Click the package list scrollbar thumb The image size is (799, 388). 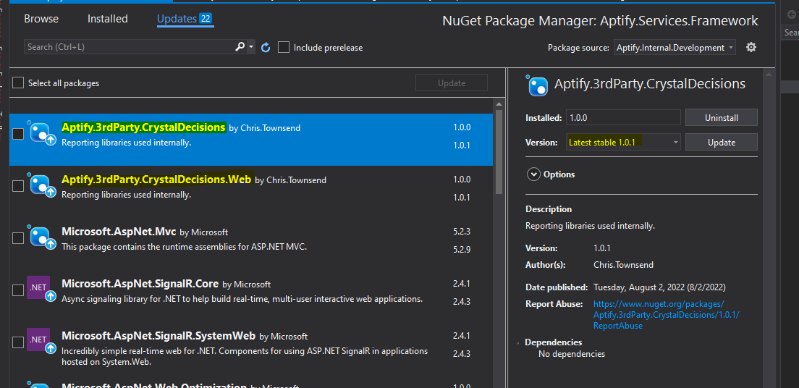pyautogui.click(x=499, y=151)
